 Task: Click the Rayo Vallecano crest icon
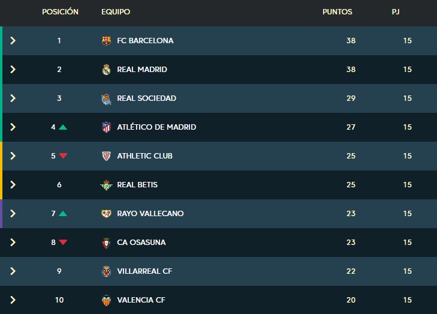(107, 214)
